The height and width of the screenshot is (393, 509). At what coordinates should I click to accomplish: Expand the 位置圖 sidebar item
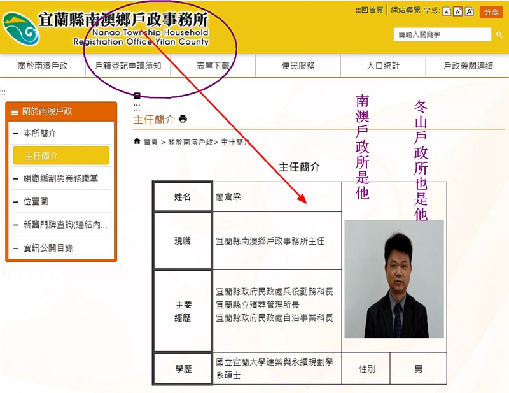click(x=16, y=202)
